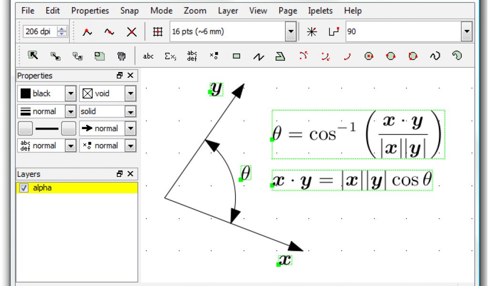Open the Ipelets menu
This screenshot has height=286, width=488.
coord(321,10)
